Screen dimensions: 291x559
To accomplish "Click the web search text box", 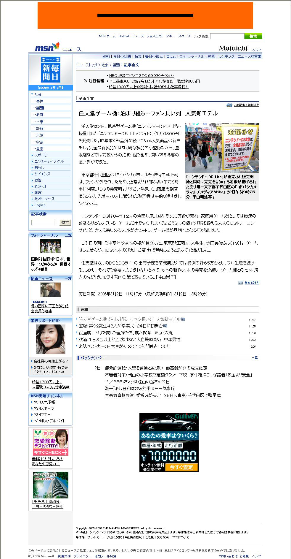I will point(227,36).
